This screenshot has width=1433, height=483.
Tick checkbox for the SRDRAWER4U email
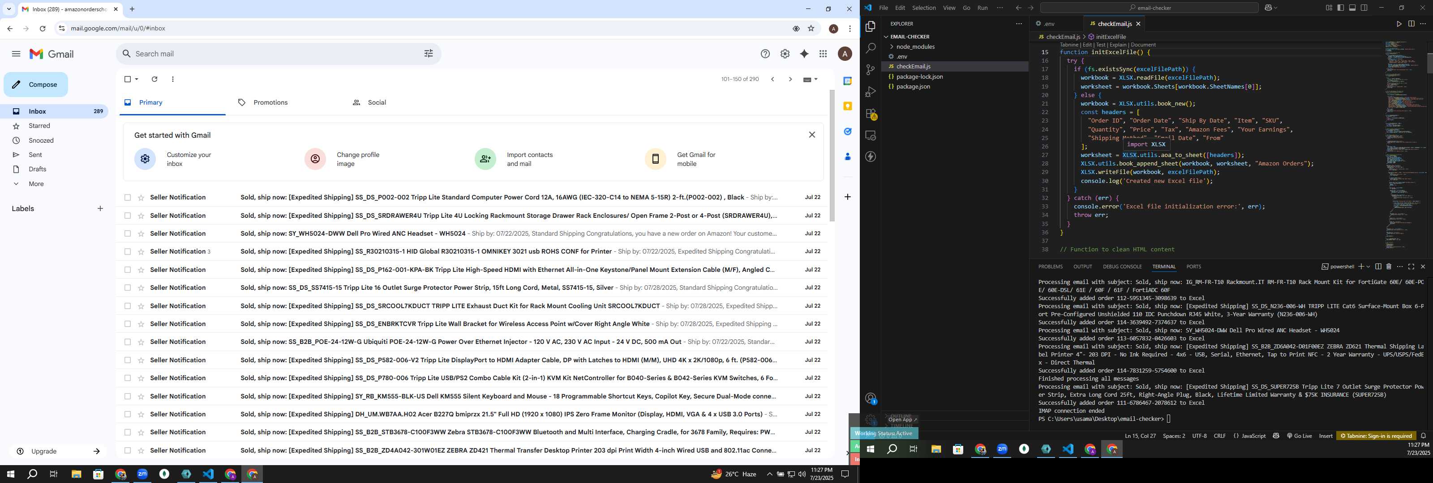(127, 216)
